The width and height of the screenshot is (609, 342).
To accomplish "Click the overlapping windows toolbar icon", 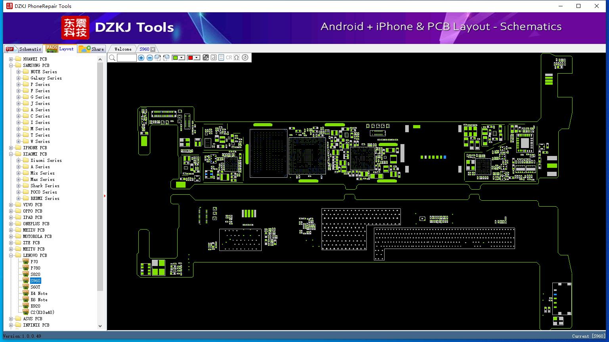I will click(205, 57).
